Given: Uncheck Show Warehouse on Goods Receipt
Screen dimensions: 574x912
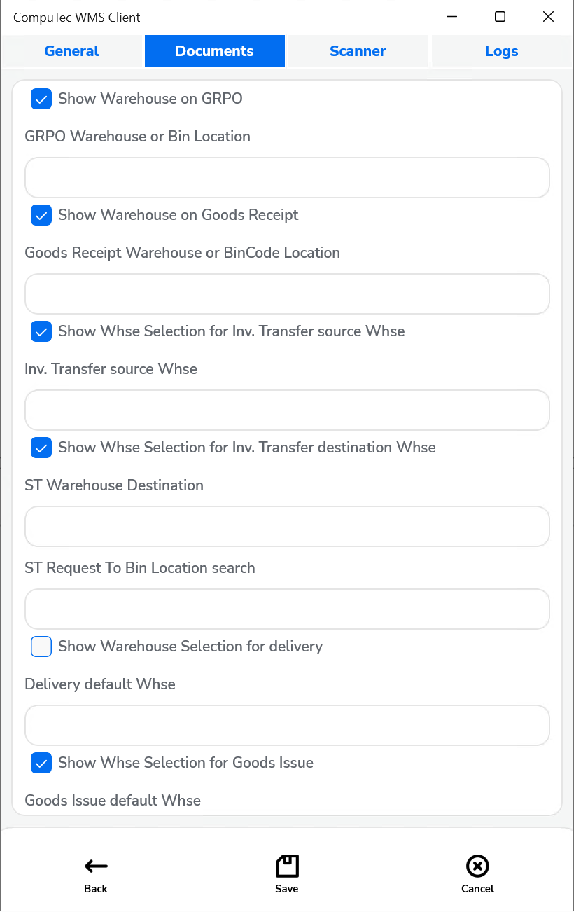Looking at the screenshot, I should [x=41, y=215].
